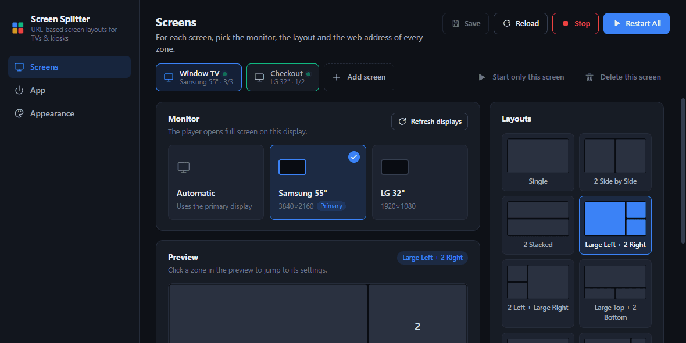The image size is (686, 343).
Task: Click the Layouts panel heading
Action: pos(517,119)
